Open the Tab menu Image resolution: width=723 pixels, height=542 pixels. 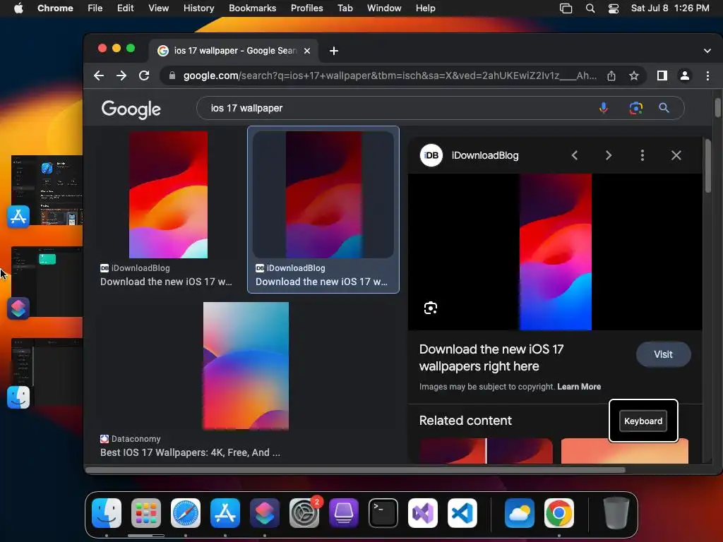click(x=345, y=8)
